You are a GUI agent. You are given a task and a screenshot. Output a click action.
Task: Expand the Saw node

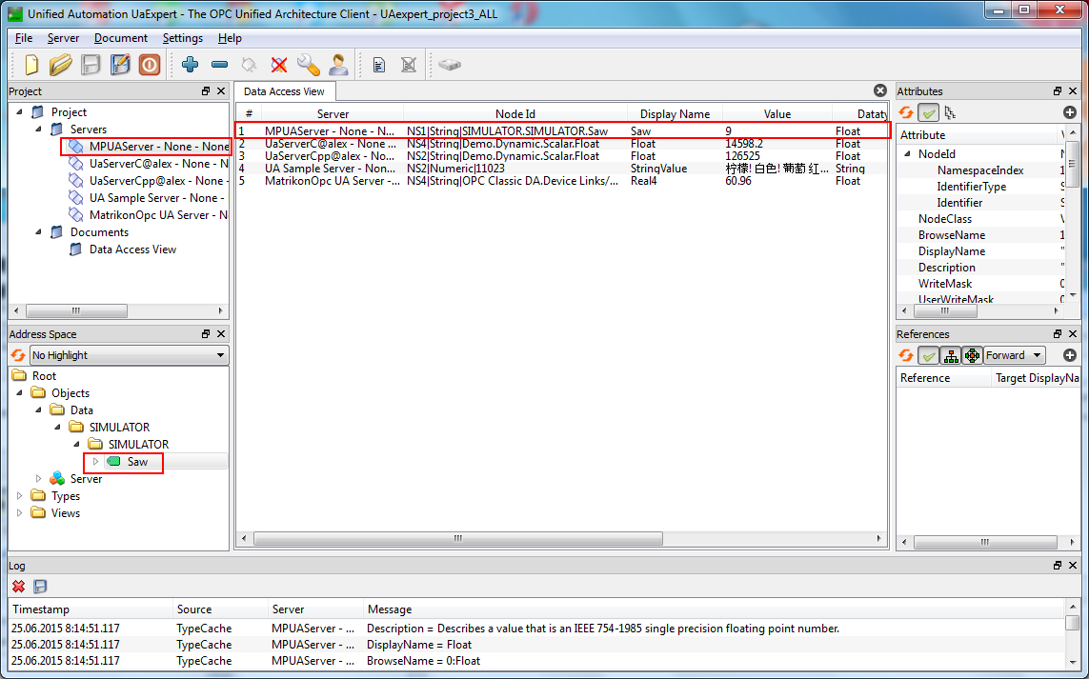coord(96,462)
